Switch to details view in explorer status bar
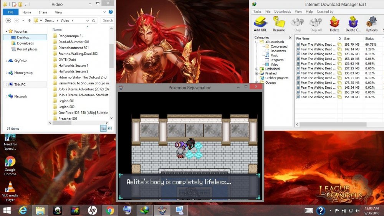Screen dimensions: 384x216 pos(104,128)
